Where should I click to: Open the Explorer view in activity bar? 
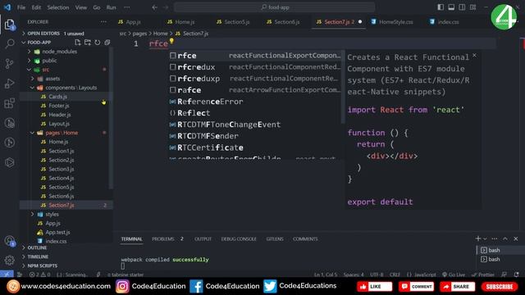pos(9,25)
